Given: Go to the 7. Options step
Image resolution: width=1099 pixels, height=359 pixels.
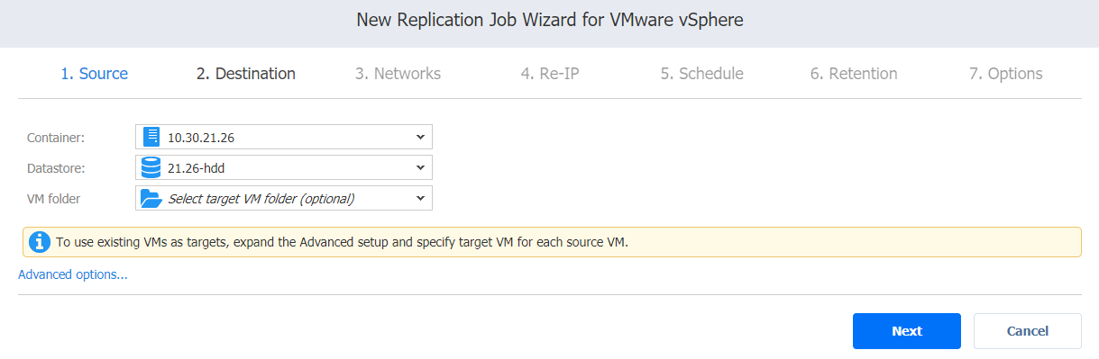Looking at the screenshot, I should pos(1006,74).
